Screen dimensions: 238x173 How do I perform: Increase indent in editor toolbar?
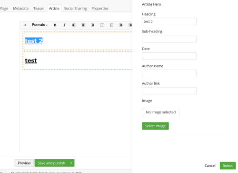(130, 25)
